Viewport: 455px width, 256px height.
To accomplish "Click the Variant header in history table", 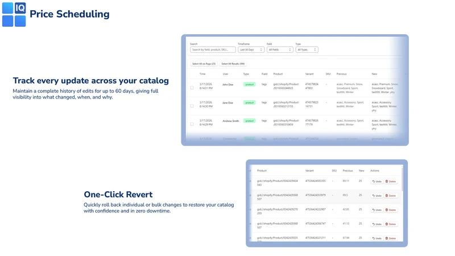I will [309, 74].
